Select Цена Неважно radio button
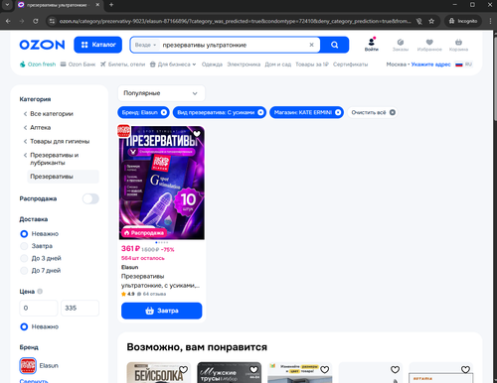The image size is (497, 383). (x=24, y=326)
